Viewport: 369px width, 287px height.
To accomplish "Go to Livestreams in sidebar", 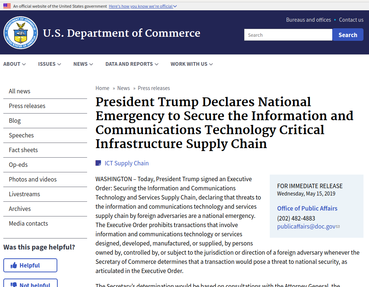I will 45,194.
